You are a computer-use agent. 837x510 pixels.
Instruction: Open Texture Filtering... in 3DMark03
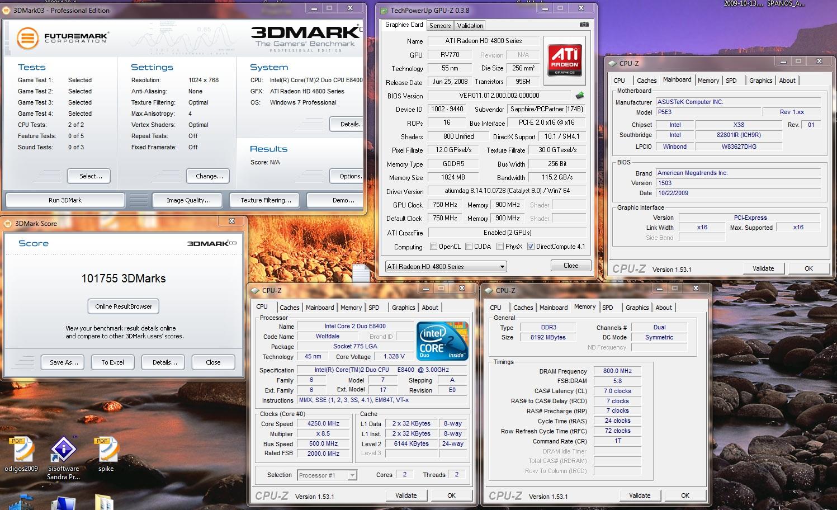click(266, 200)
